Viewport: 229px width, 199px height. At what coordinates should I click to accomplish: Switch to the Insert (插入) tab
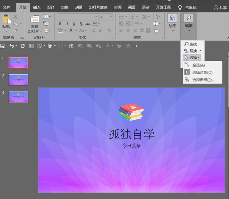tap(36, 7)
